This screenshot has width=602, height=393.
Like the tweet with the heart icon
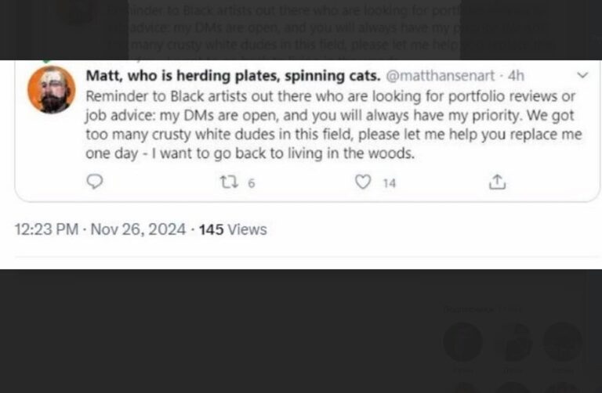[x=363, y=182]
